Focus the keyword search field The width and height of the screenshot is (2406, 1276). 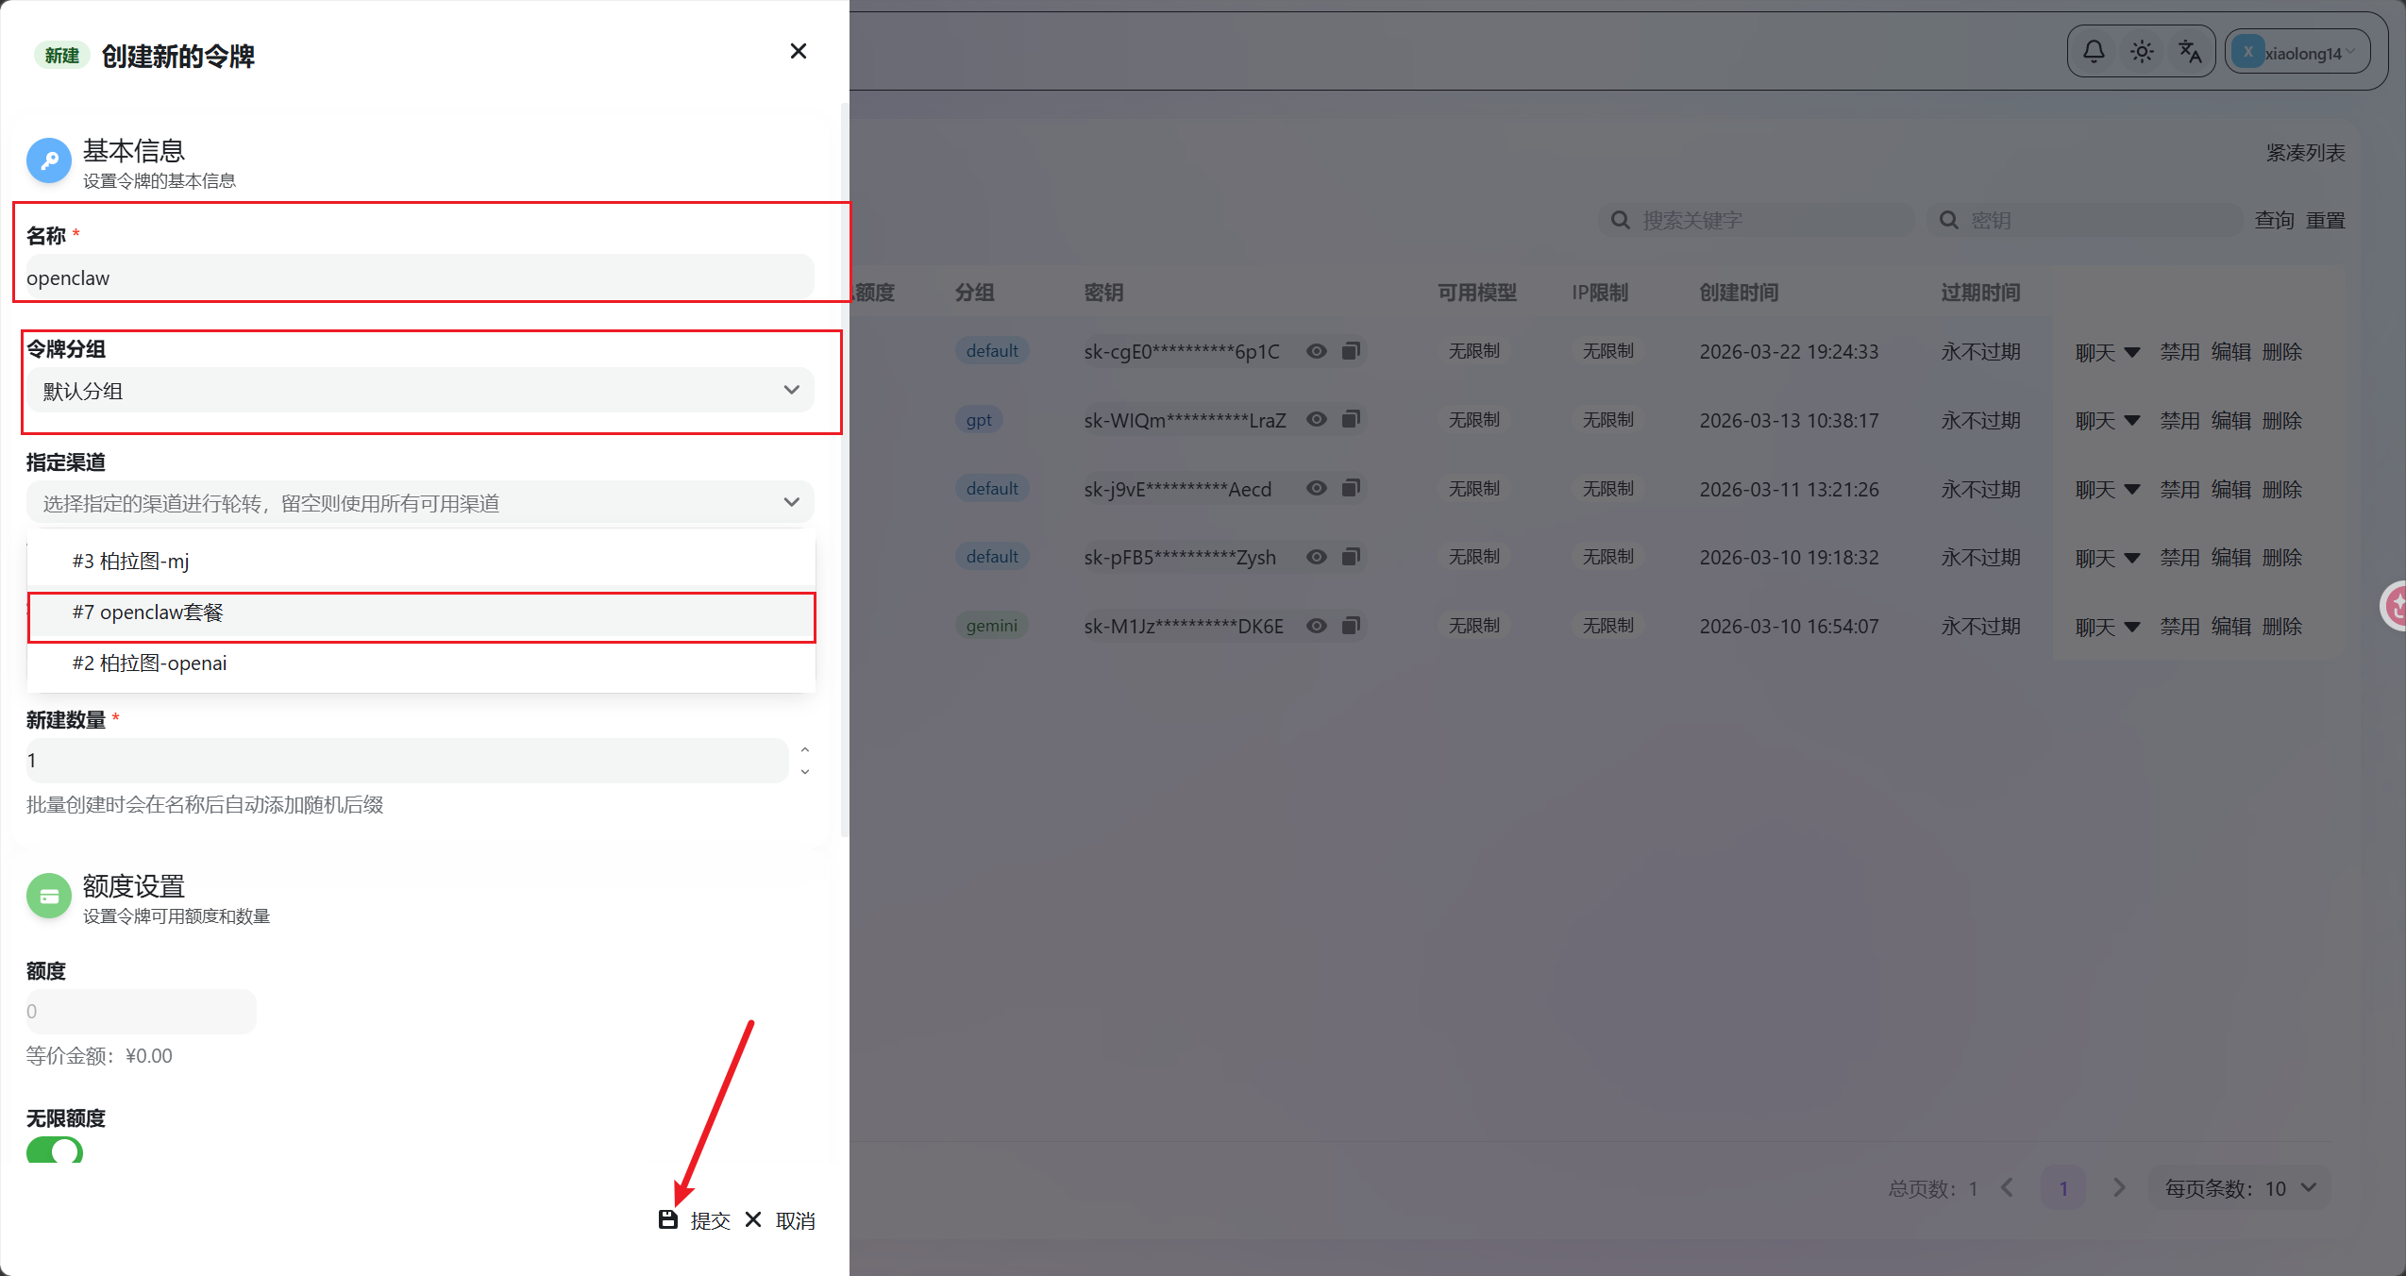(1758, 220)
